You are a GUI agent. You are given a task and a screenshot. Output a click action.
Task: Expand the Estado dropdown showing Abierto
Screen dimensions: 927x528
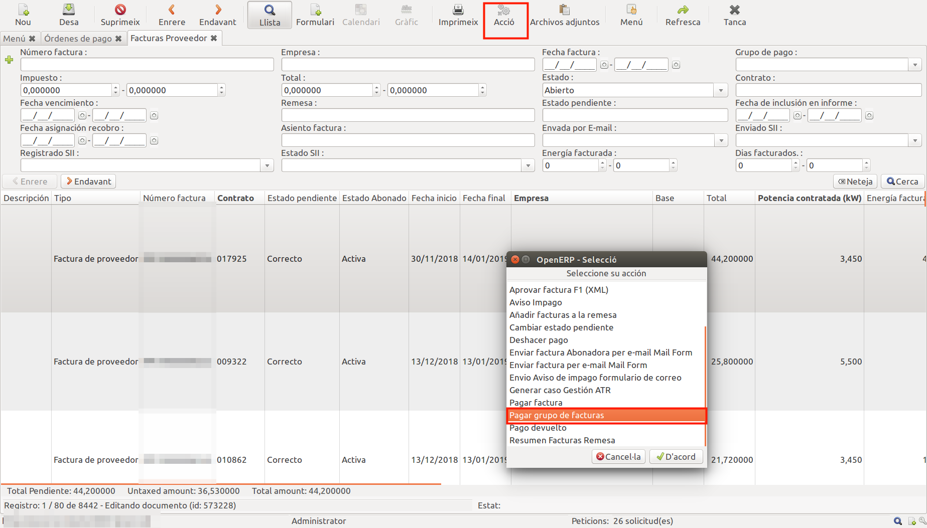pyautogui.click(x=721, y=90)
